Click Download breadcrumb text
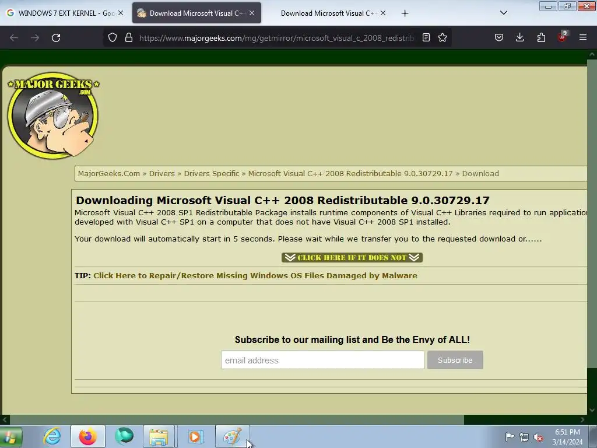Viewport: 597px width, 448px height. click(x=480, y=174)
